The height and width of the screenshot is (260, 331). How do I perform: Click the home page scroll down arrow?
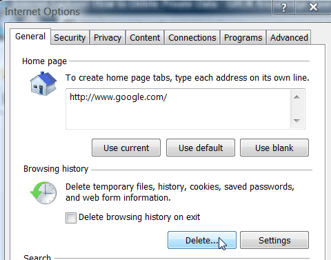click(297, 121)
